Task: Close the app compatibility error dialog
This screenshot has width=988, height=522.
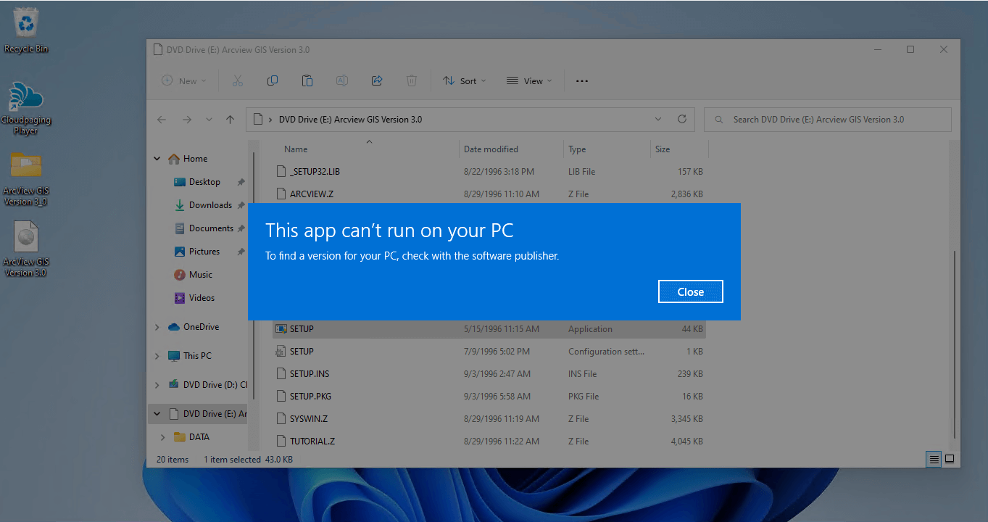Action: coord(690,291)
